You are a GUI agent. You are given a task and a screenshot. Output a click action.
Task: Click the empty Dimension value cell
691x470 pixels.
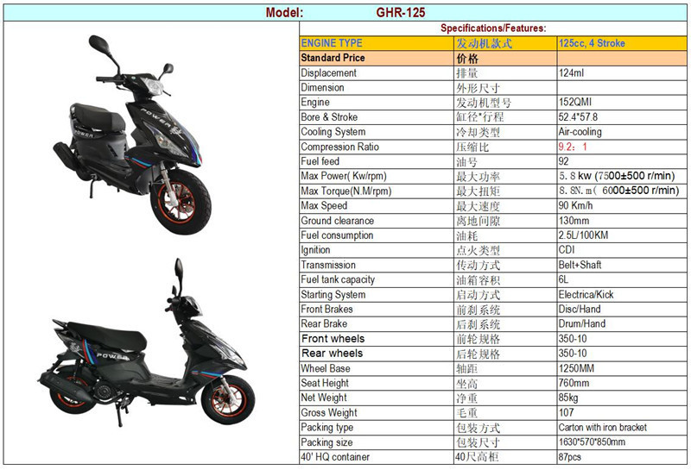(x=621, y=88)
